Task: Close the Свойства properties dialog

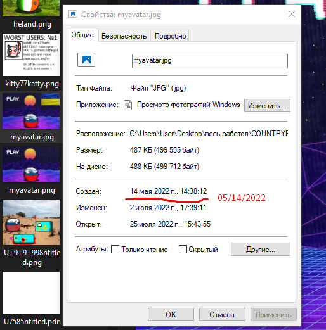Action: [292, 15]
